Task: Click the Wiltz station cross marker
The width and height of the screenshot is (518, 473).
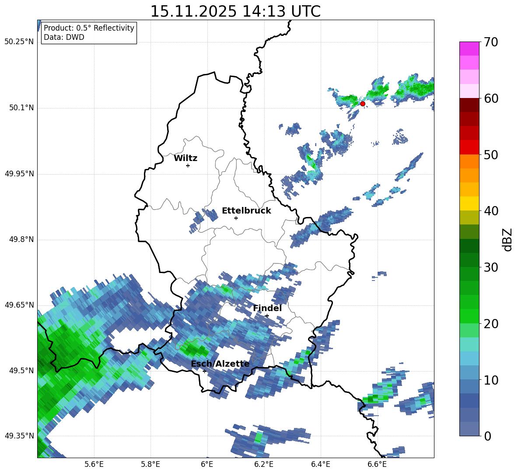Action: (188, 165)
